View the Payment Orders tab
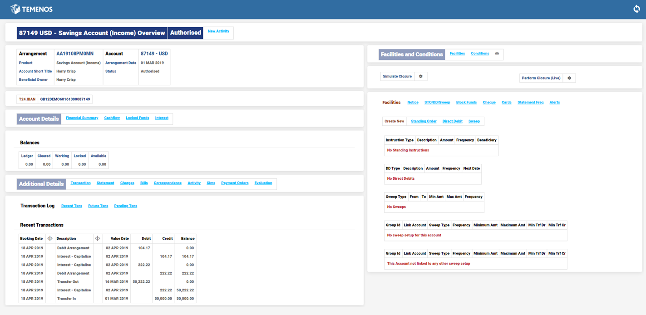The image size is (646, 315). [235, 183]
